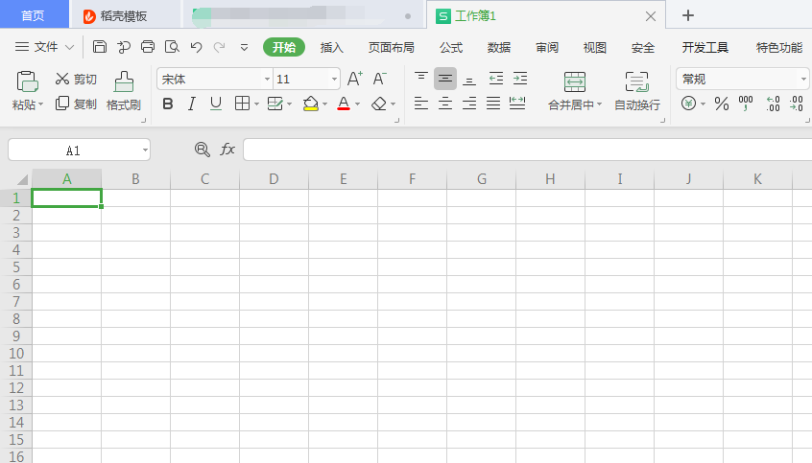Toggle bold formatting
Viewport: 812px width, 463px height.
[168, 104]
